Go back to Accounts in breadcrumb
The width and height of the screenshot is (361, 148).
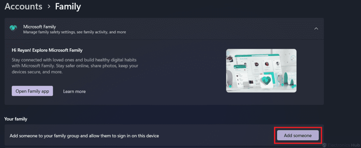coord(23,6)
